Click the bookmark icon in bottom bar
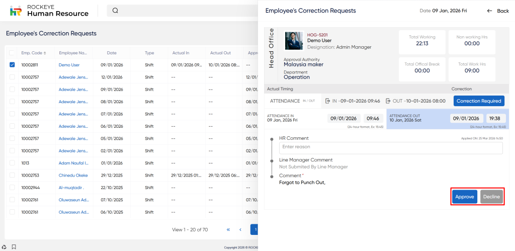 14,246
